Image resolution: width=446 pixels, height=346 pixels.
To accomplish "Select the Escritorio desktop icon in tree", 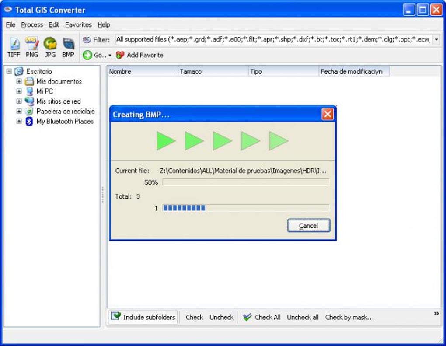I will (x=19, y=71).
